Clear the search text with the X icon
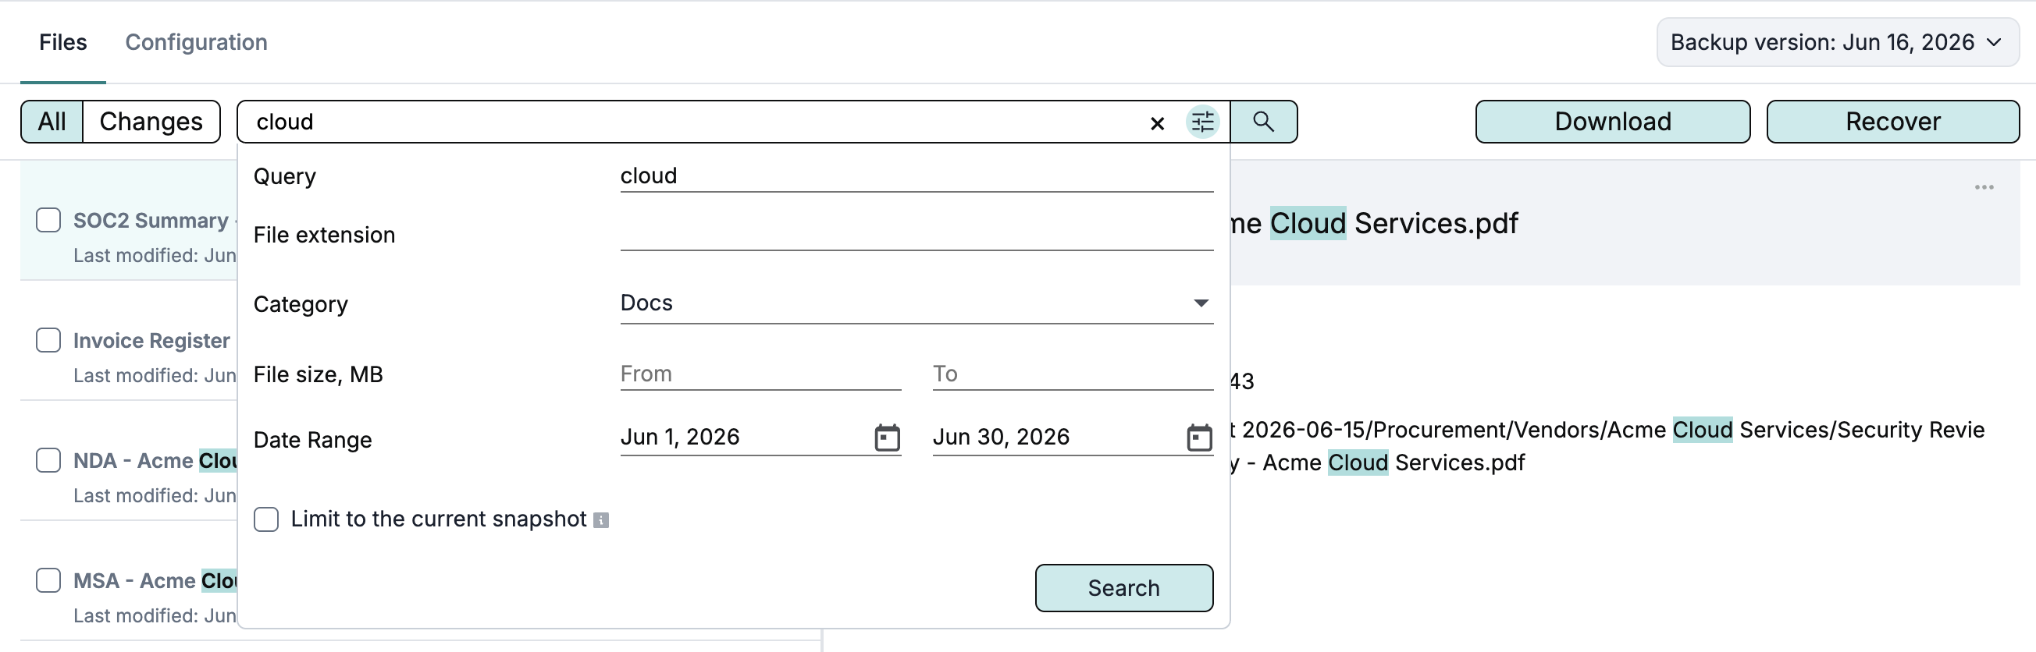Screen dimensions: 2036x652 1157,122
